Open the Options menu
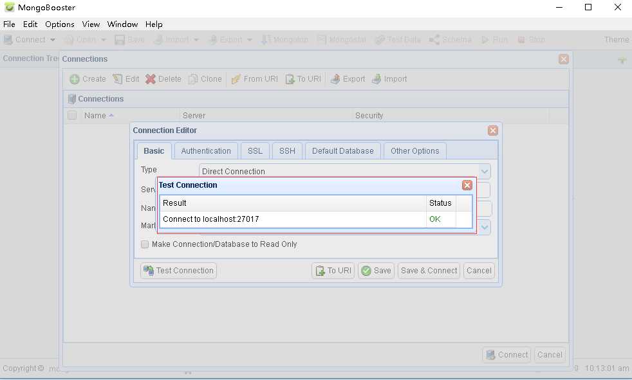 (60, 24)
